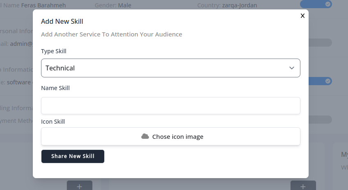Click the Add Another Service subtitle text
348x190 pixels.
point(112,34)
